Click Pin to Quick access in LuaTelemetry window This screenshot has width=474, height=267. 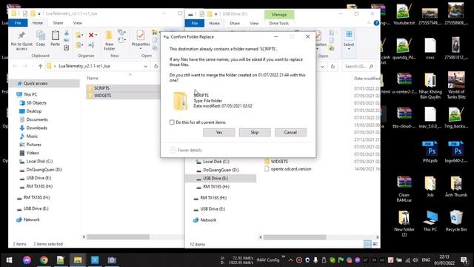pos(21,41)
